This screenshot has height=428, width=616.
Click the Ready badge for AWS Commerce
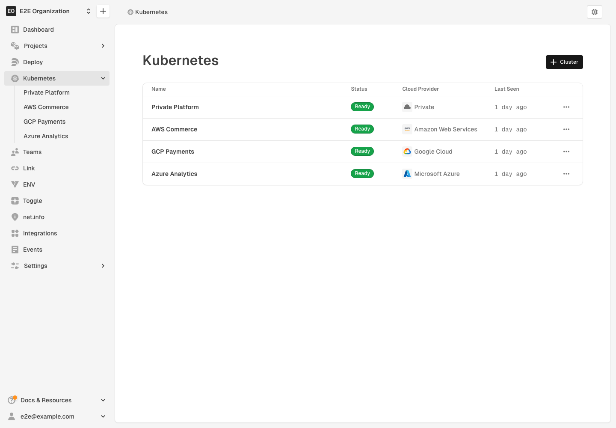362,129
